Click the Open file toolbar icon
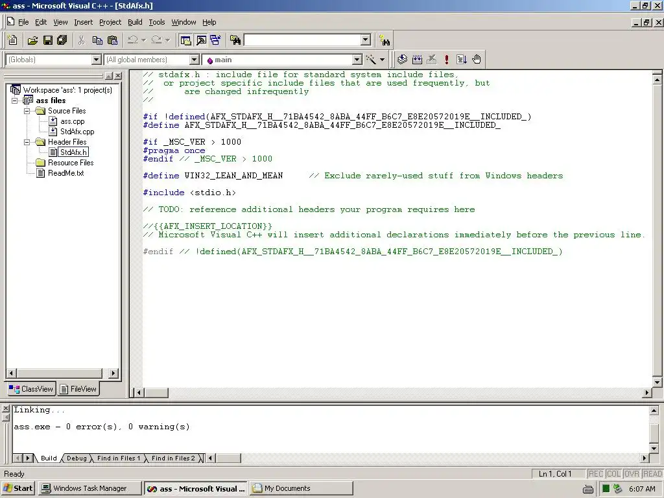 click(32, 40)
